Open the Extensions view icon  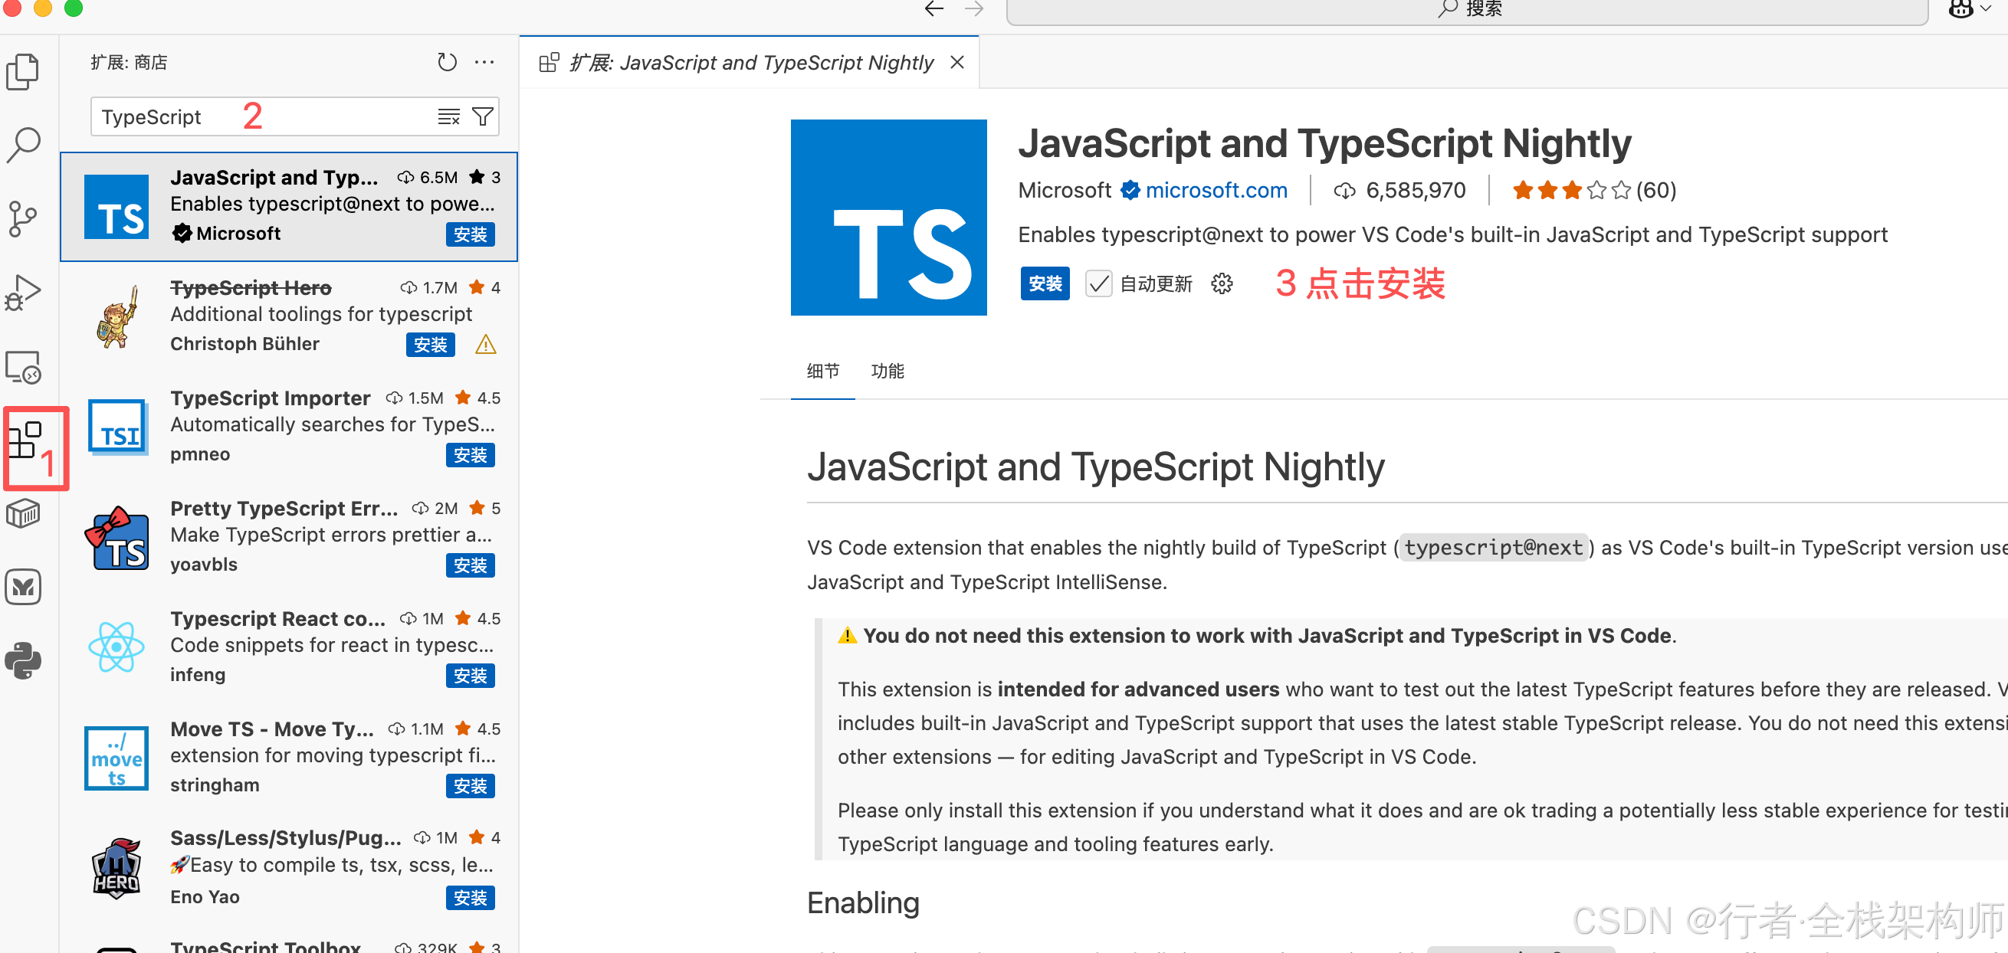coord(25,441)
